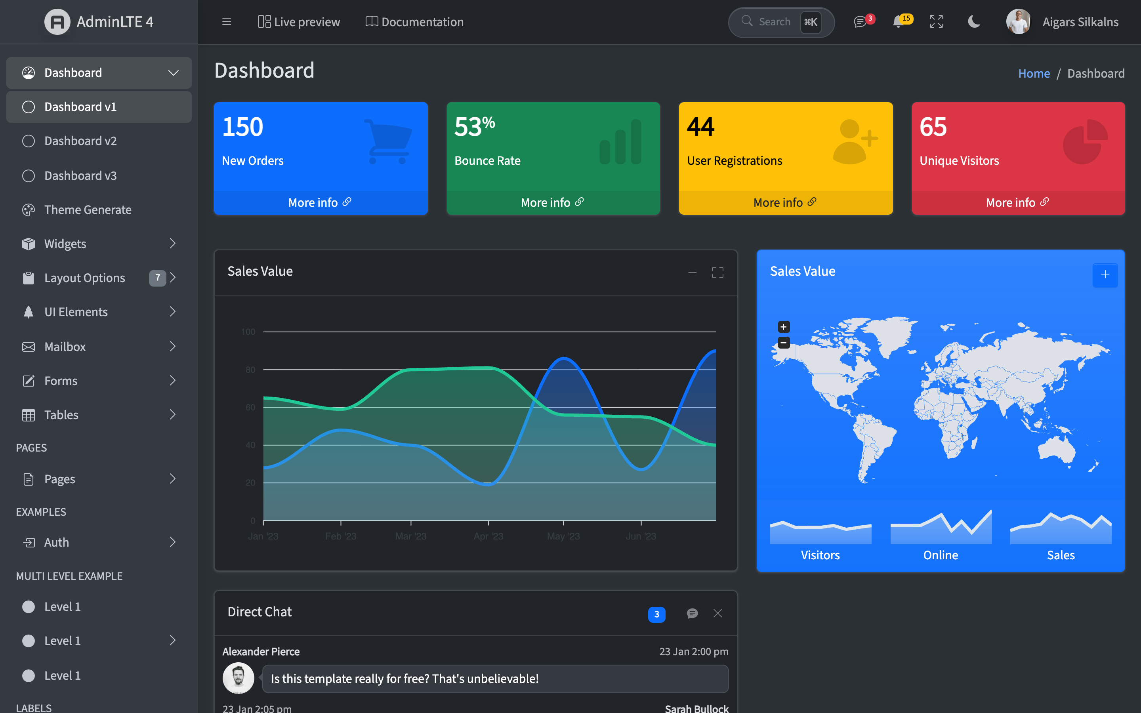
Task: Toggle sidebar with the hamburger menu icon
Action: [226, 22]
